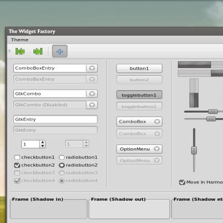
Task: Open the Theme menu
Action: pyautogui.click(x=20, y=40)
